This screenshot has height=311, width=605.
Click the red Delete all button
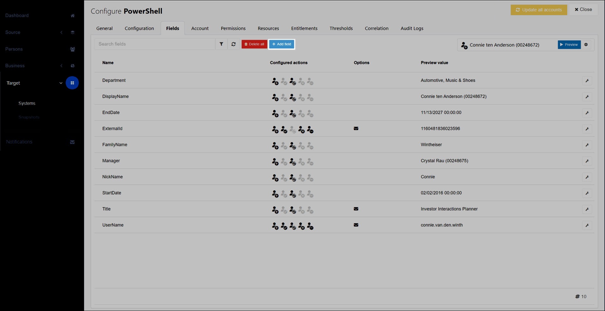coord(254,44)
